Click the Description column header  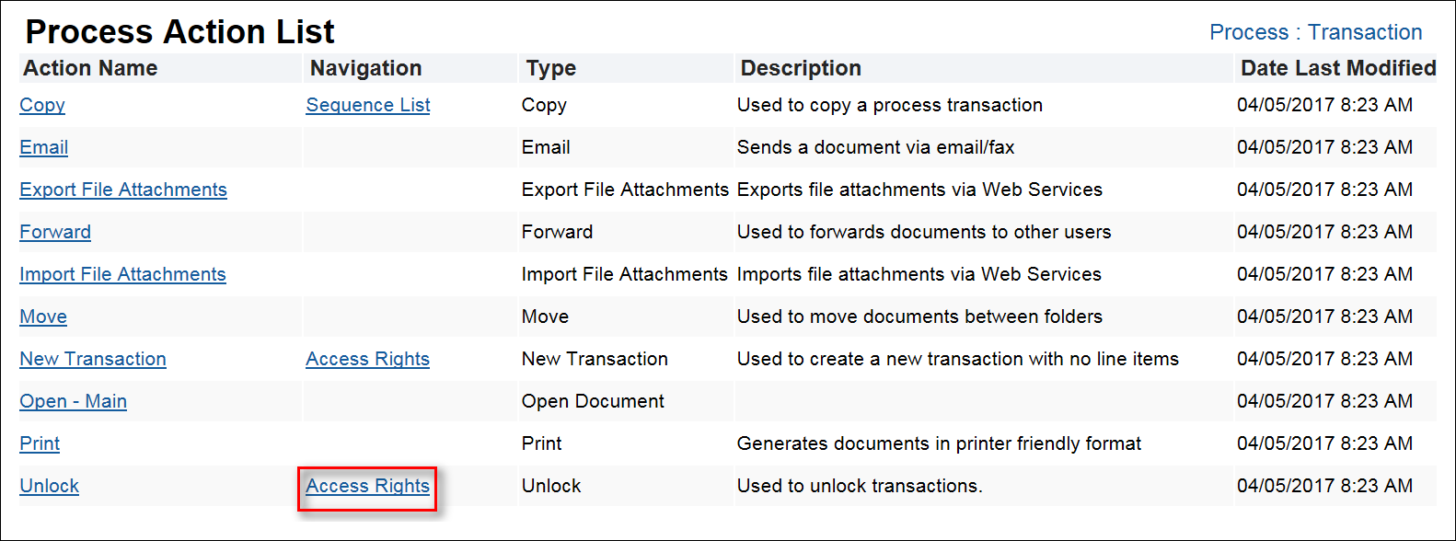point(801,68)
